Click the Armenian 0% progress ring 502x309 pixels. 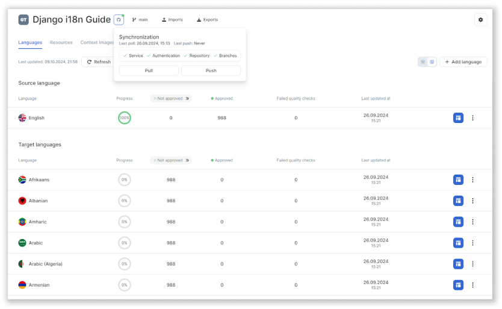pos(125,285)
